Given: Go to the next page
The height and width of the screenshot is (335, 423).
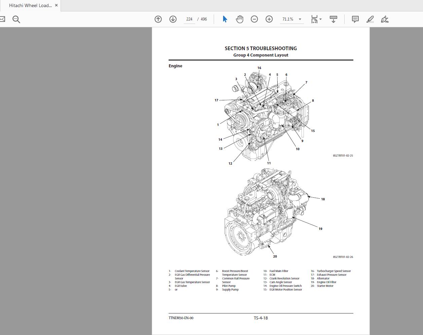Looking at the screenshot, I should point(173,19).
